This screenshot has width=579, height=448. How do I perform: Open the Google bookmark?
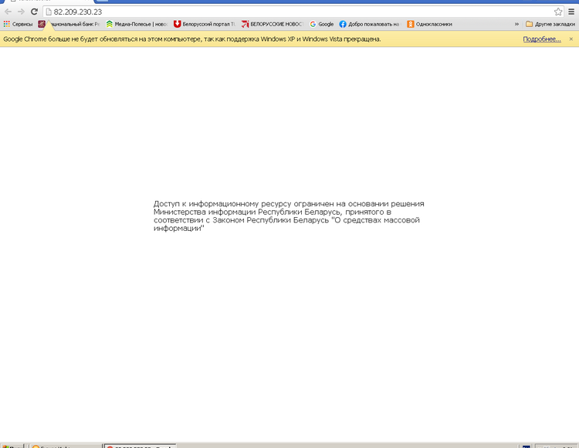coord(322,24)
